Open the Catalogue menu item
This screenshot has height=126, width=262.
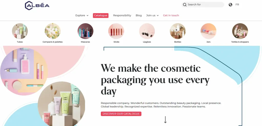click(101, 16)
